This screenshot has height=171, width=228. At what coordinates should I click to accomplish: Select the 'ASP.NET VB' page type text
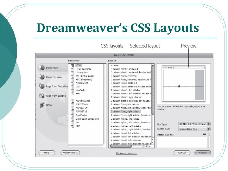click(x=81, y=111)
